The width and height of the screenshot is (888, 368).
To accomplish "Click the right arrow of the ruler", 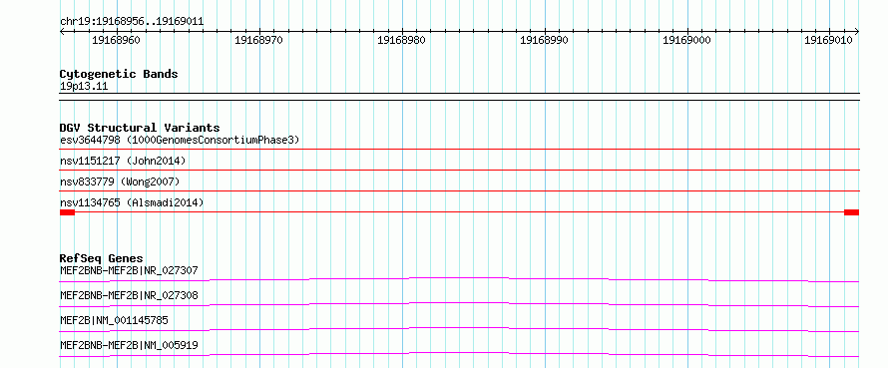I will click(x=856, y=32).
